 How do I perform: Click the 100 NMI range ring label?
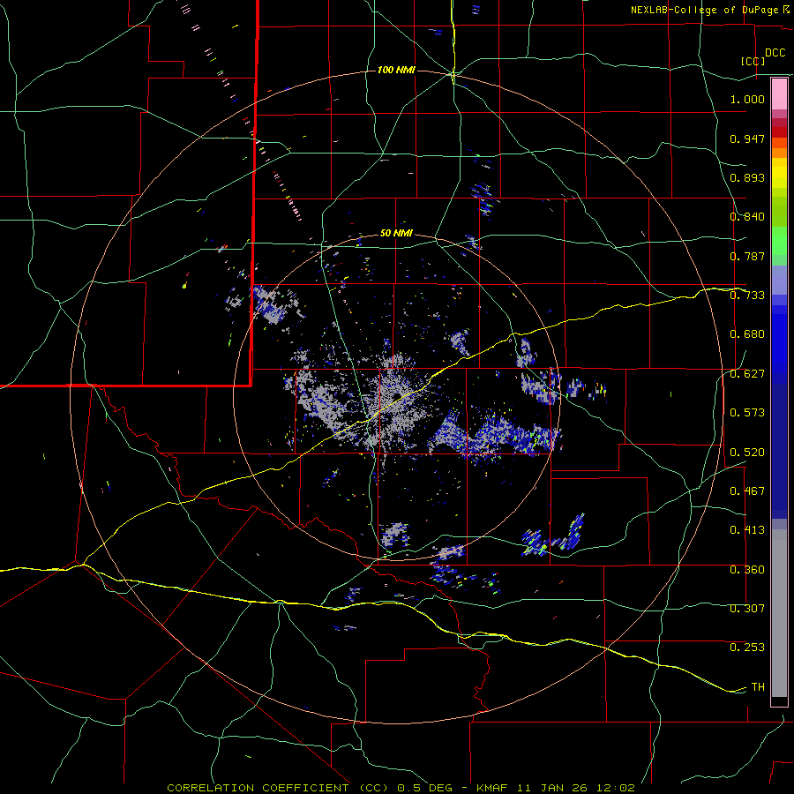pos(396,70)
